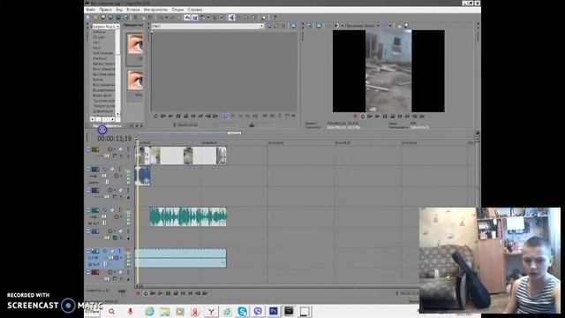565x318 pixels.
Task: Toggle Automatic Crossfades in the toolbar
Action: [x=195, y=18]
